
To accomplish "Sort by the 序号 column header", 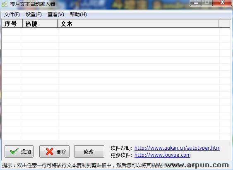I will click(x=12, y=24).
